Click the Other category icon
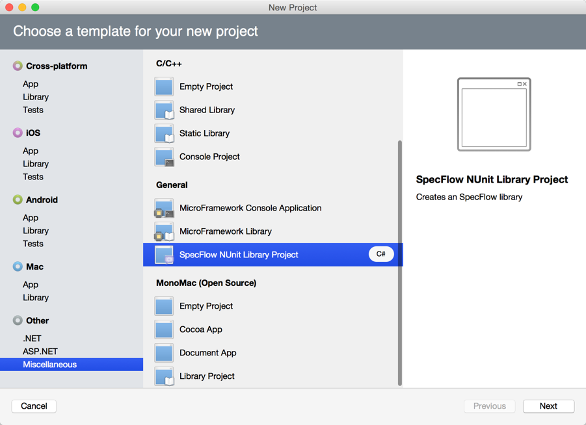The height and width of the screenshot is (425, 586). click(18, 320)
